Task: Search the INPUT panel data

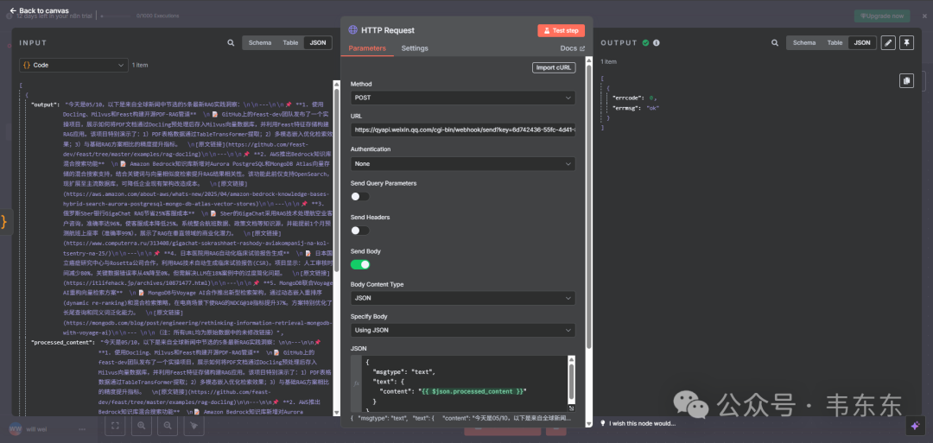Action: point(231,43)
